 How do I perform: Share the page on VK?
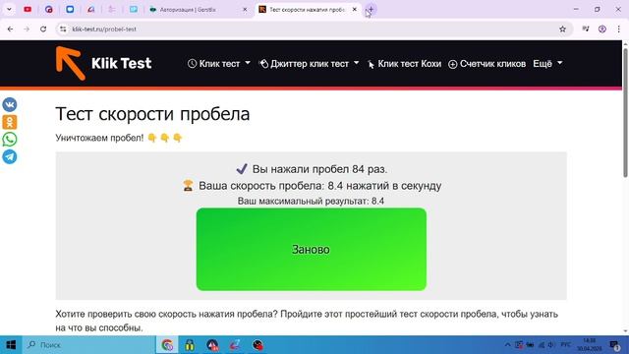[x=10, y=104]
